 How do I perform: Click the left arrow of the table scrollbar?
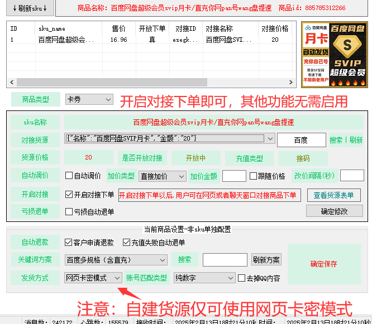point(12,82)
